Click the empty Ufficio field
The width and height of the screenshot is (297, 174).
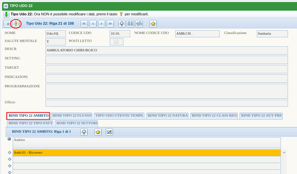point(167,103)
